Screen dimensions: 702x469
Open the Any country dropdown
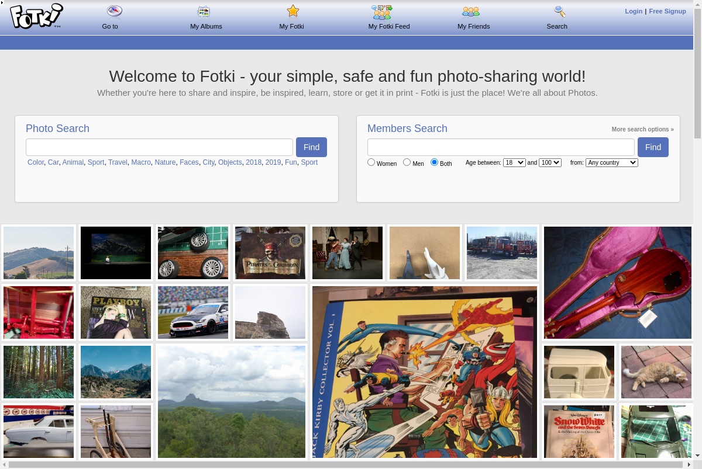click(x=612, y=163)
